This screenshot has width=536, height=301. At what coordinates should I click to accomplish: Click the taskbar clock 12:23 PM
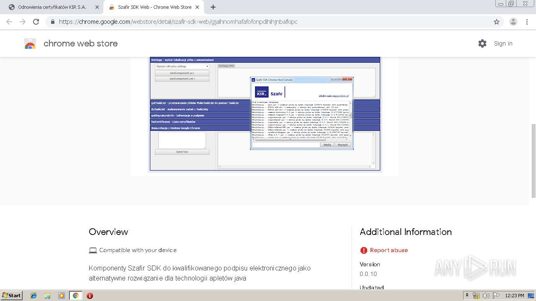[515, 296]
